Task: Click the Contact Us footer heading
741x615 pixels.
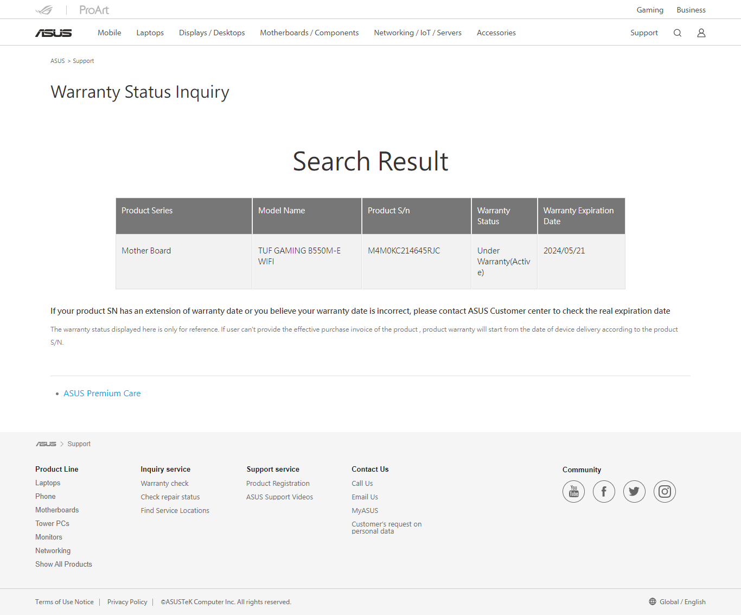Action: 370,470
